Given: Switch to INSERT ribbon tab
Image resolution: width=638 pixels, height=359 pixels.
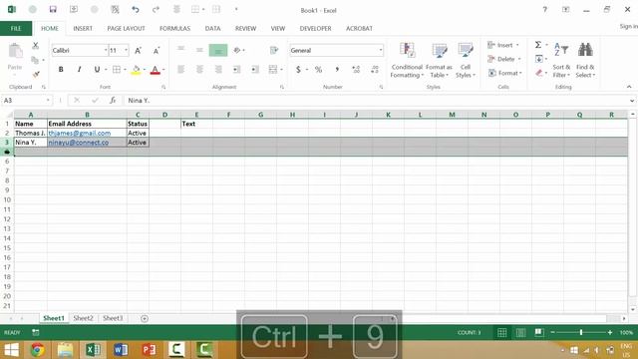Looking at the screenshot, I should [x=83, y=28].
